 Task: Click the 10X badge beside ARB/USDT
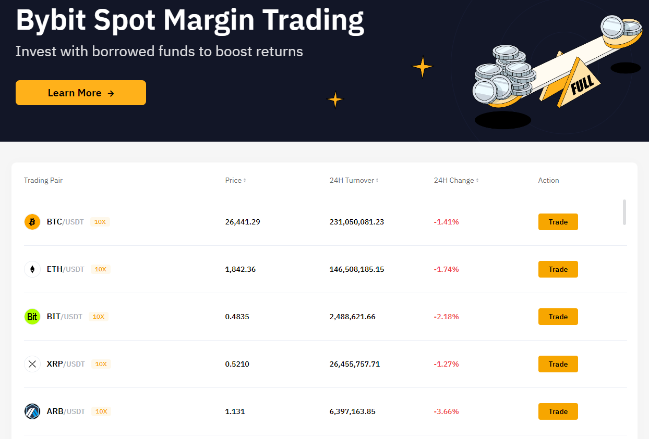(101, 411)
